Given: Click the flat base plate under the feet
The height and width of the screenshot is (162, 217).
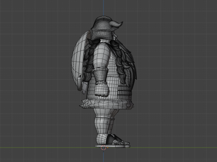Looking at the screenshot, I should click(x=113, y=146).
